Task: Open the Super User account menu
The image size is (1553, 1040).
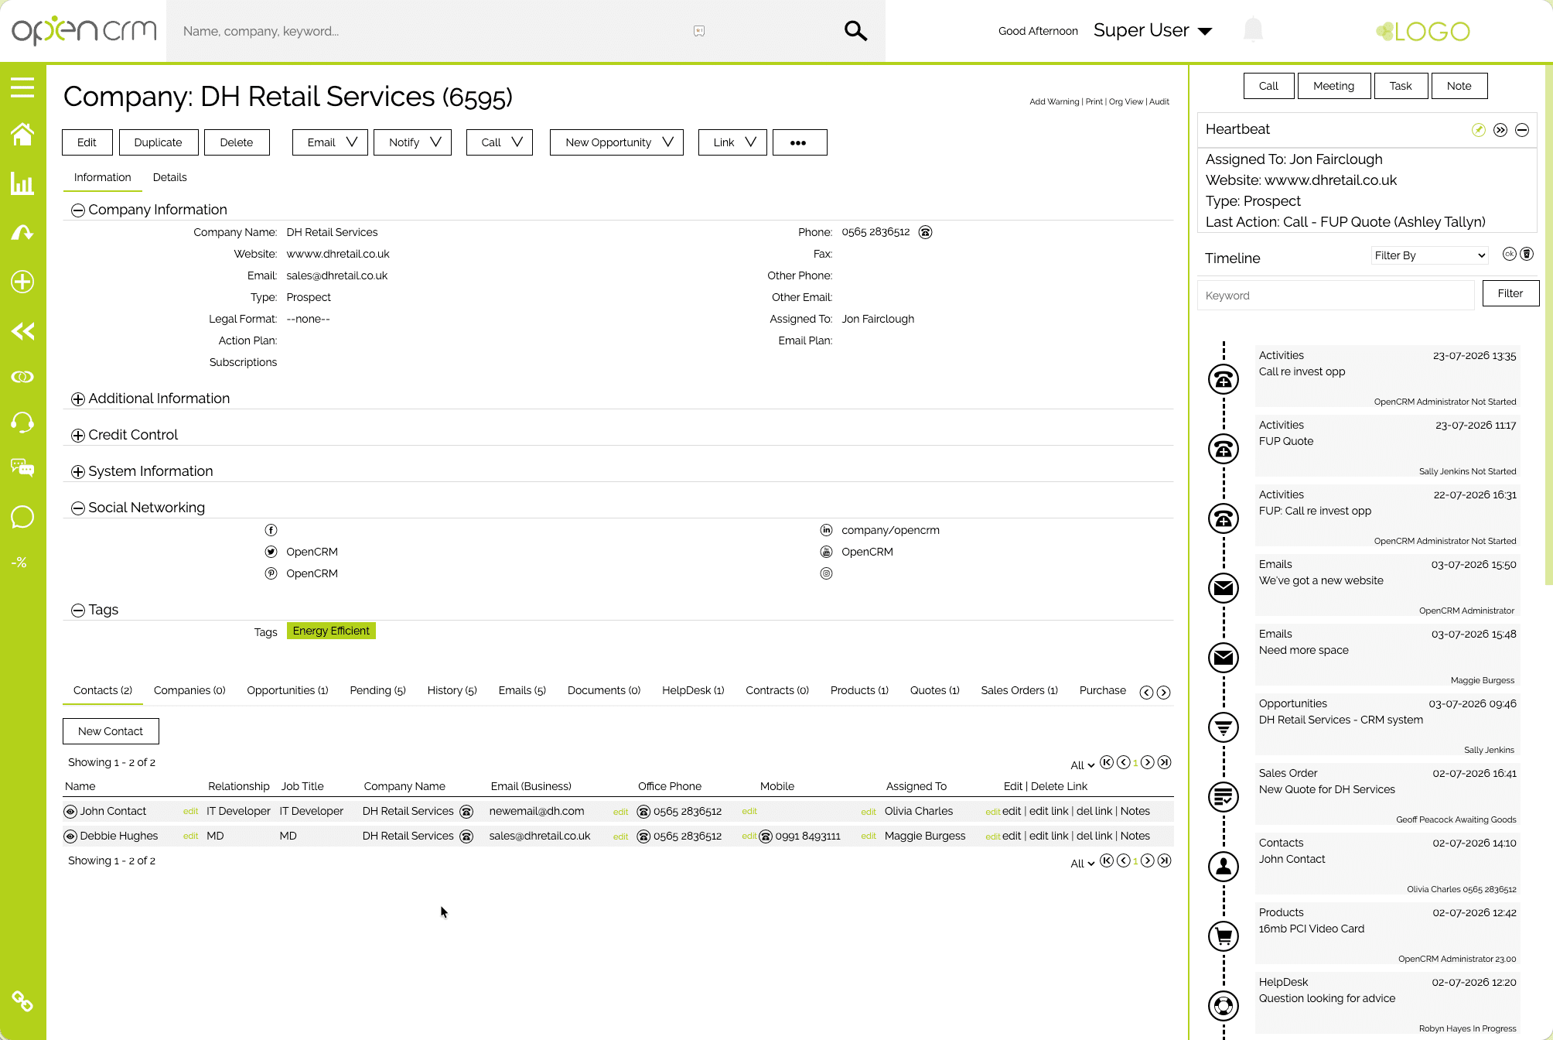Action: pos(1152,30)
